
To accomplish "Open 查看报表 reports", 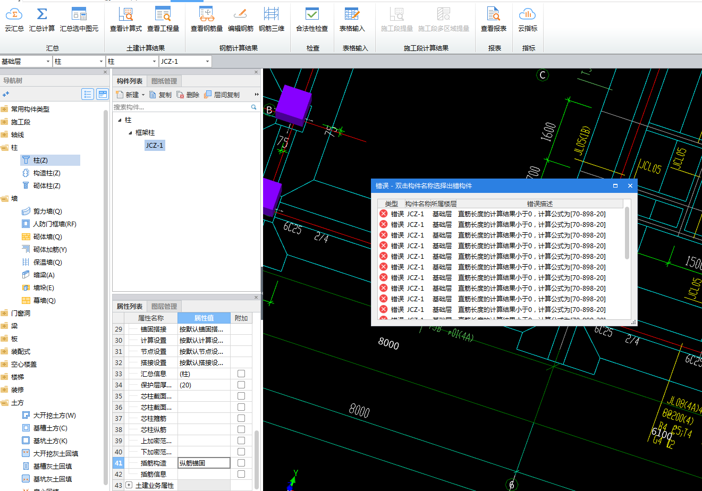I will click(494, 20).
